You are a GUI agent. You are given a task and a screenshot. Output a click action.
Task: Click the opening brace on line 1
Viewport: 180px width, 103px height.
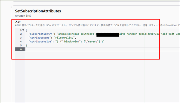point(26,30)
